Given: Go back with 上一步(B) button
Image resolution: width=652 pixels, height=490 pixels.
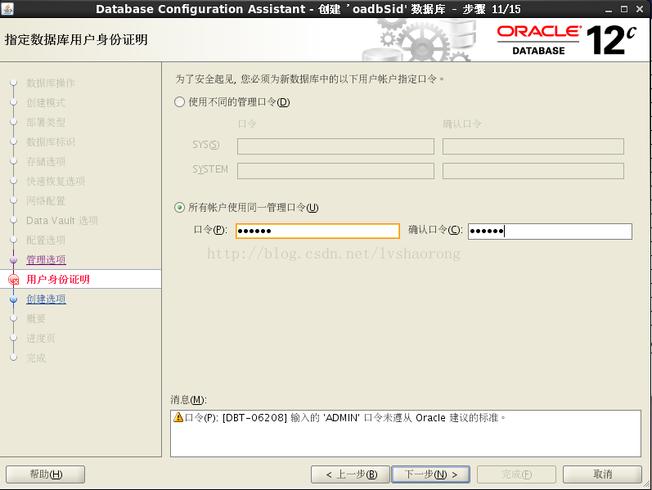Looking at the screenshot, I should [x=350, y=474].
